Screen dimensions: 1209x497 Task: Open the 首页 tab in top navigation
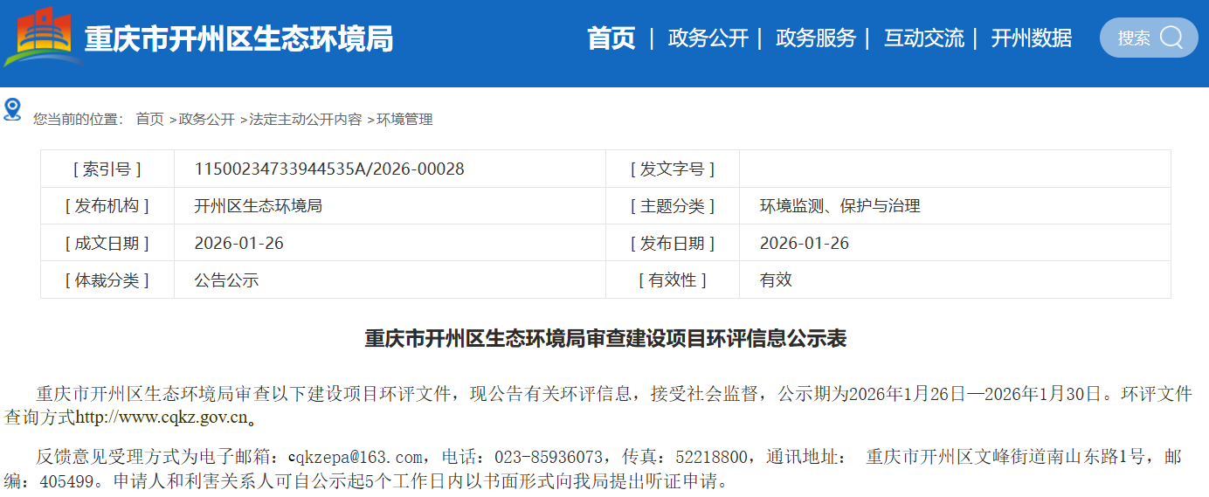coord(611,38)
